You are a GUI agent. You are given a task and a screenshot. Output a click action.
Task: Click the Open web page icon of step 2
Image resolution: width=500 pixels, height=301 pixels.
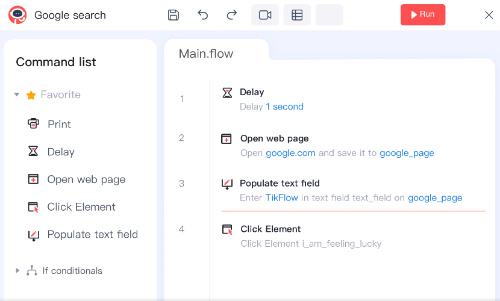click(227, 139)
